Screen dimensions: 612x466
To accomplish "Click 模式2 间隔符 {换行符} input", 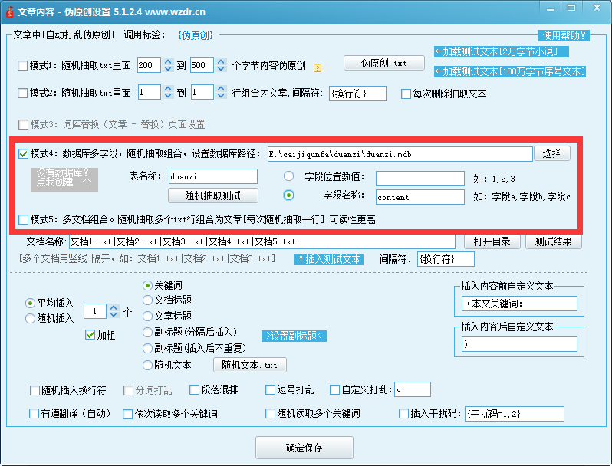I will (x=357, y=94).
